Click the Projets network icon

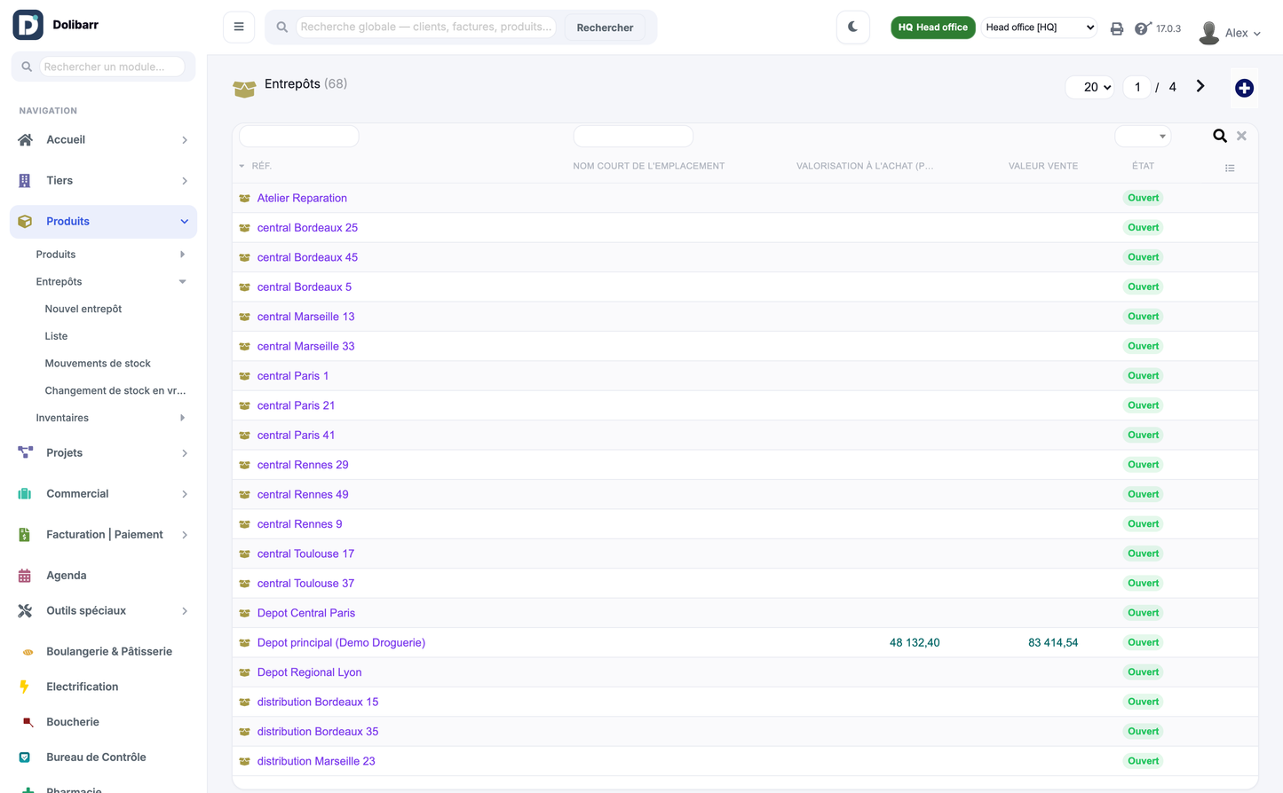pyautogui.click(x=25, y=452)
